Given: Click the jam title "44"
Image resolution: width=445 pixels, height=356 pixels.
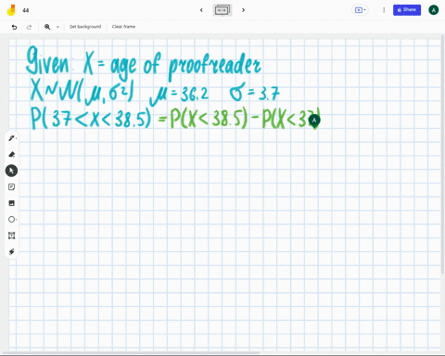Looking at the screenshot, I should click(26, 10).
